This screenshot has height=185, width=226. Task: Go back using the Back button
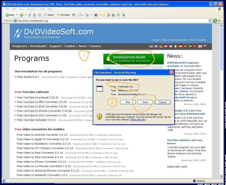tap(10, 15)
